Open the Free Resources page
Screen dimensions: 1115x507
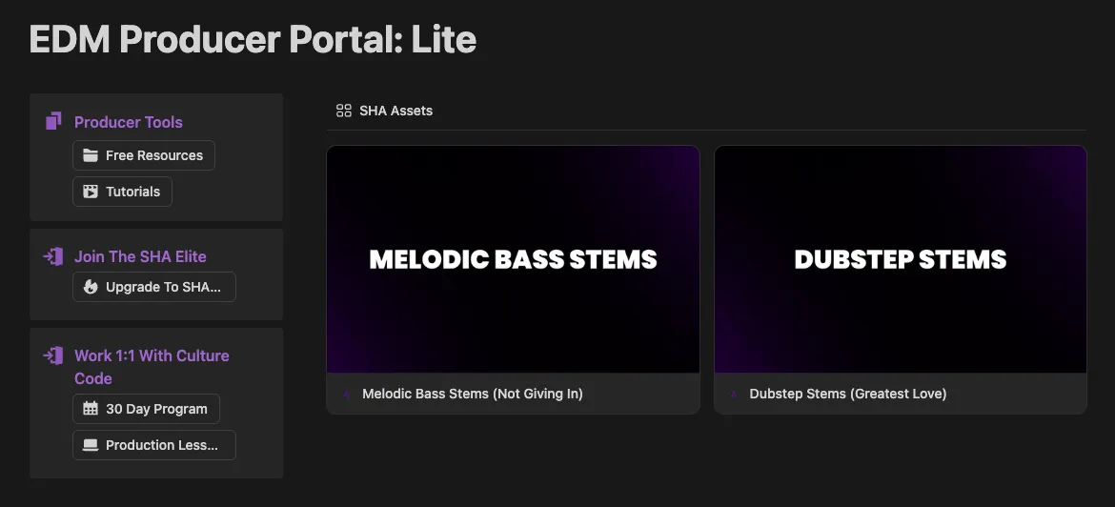pos(144,155)
